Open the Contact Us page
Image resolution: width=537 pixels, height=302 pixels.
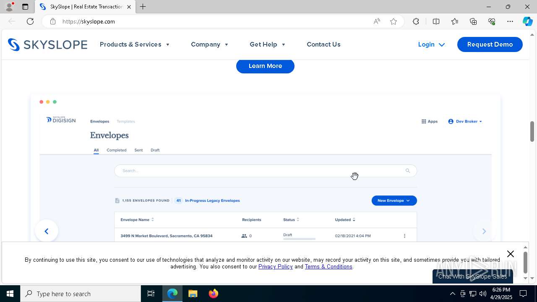click(x=323, y=44)
